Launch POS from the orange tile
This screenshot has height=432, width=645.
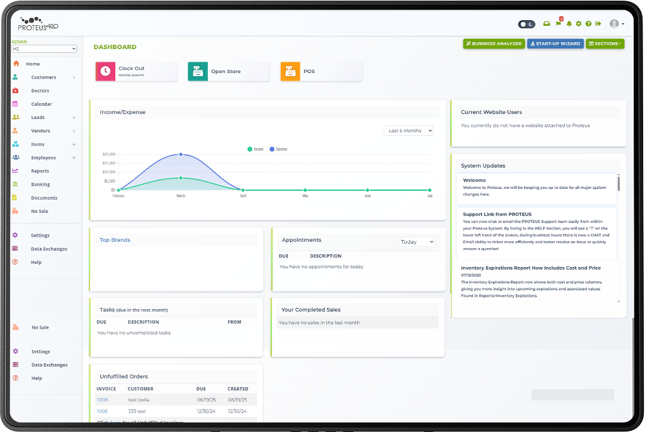(290, 71)
